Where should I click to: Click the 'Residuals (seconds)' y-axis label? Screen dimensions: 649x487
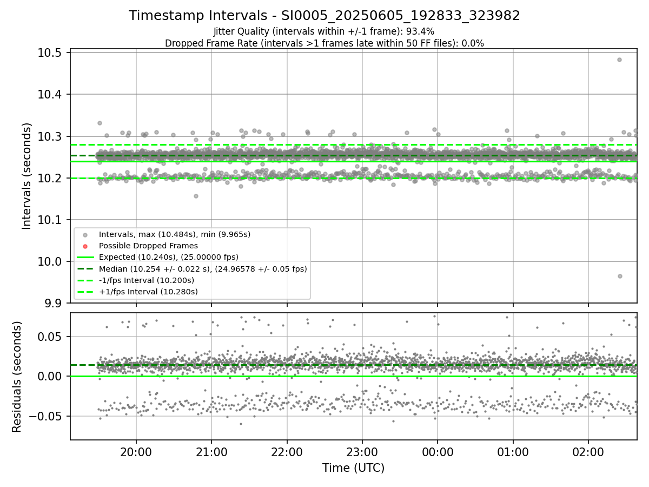(17, 377)
